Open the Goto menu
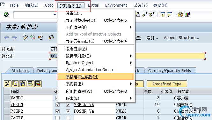 pos(49,5)
